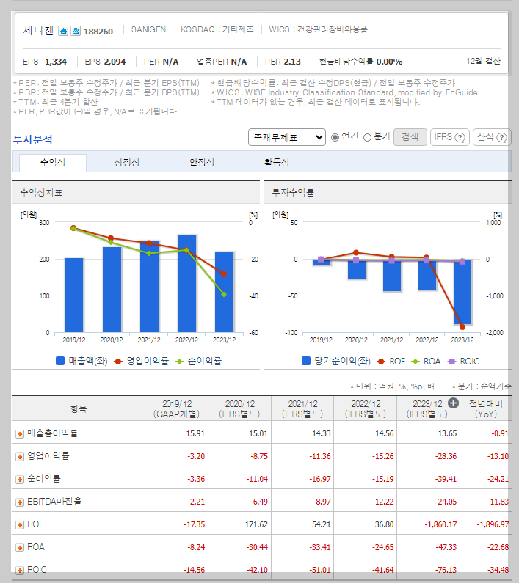Image resolution: width=519 pixels, height=583 pixels.
Task: Switch to the 안정성 tab
Action: tap(202, 163)
